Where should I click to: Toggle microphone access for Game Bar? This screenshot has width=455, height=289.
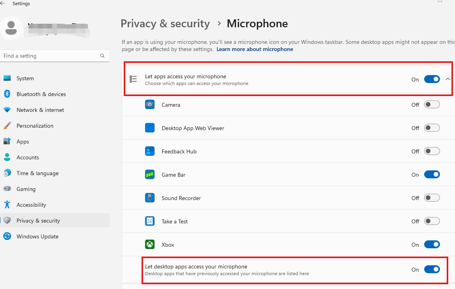click(x=432, y=174)
